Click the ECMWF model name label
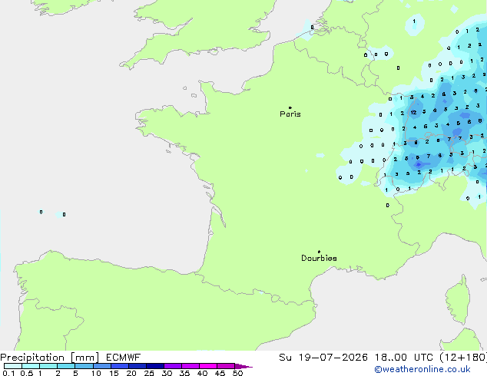 (124, 358)
